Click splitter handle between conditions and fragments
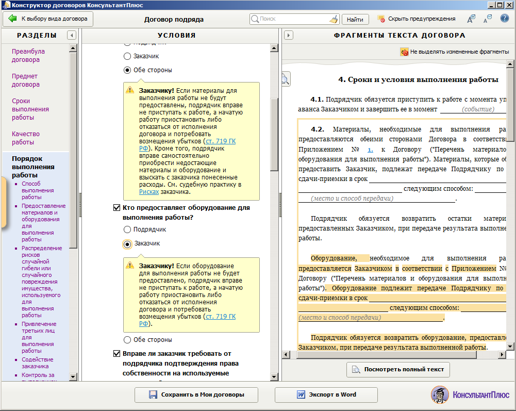The image size is (516, 411). [280, 205]
